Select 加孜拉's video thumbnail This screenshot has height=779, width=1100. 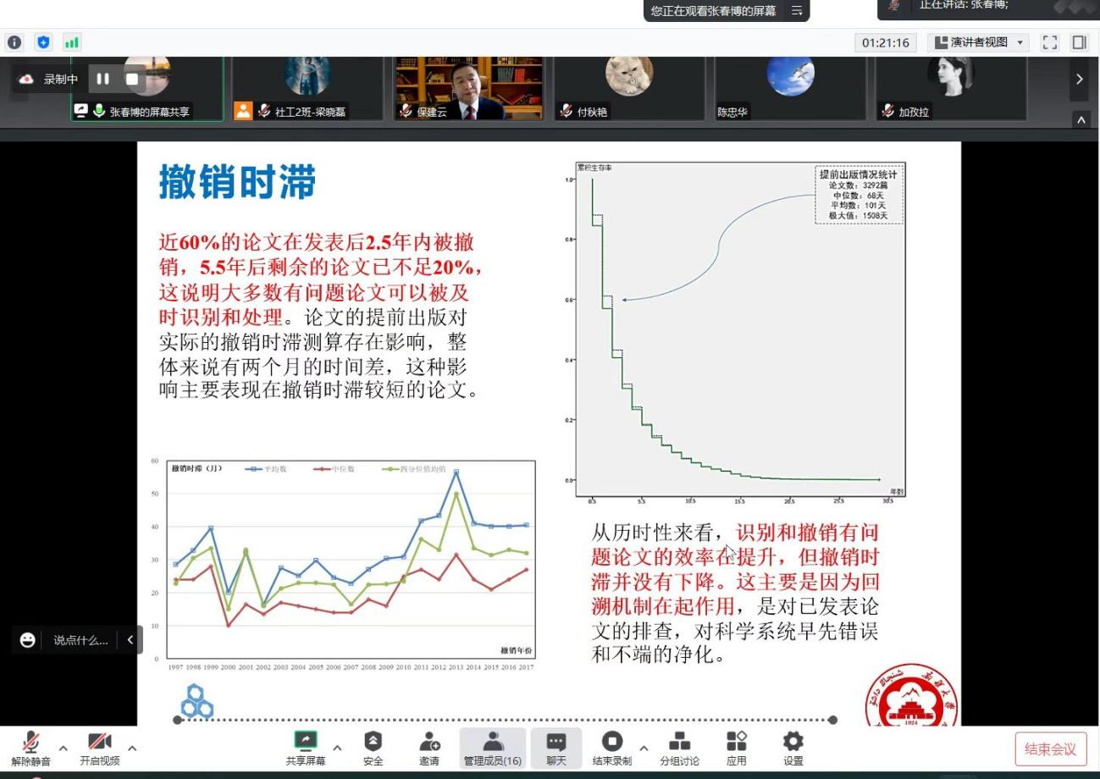951,89
